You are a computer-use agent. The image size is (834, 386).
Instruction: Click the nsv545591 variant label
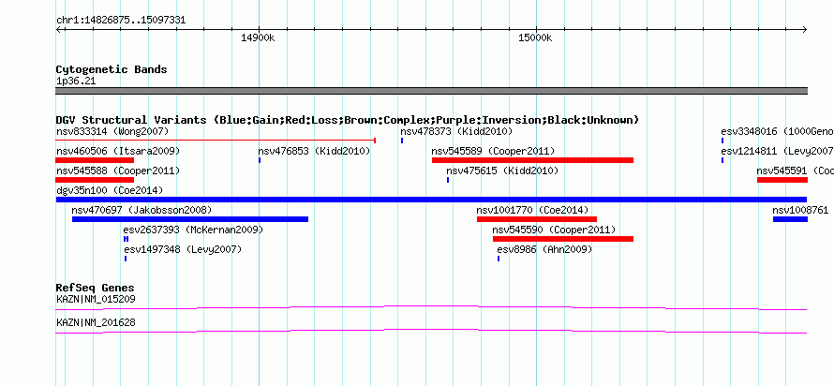coord(796,171)
